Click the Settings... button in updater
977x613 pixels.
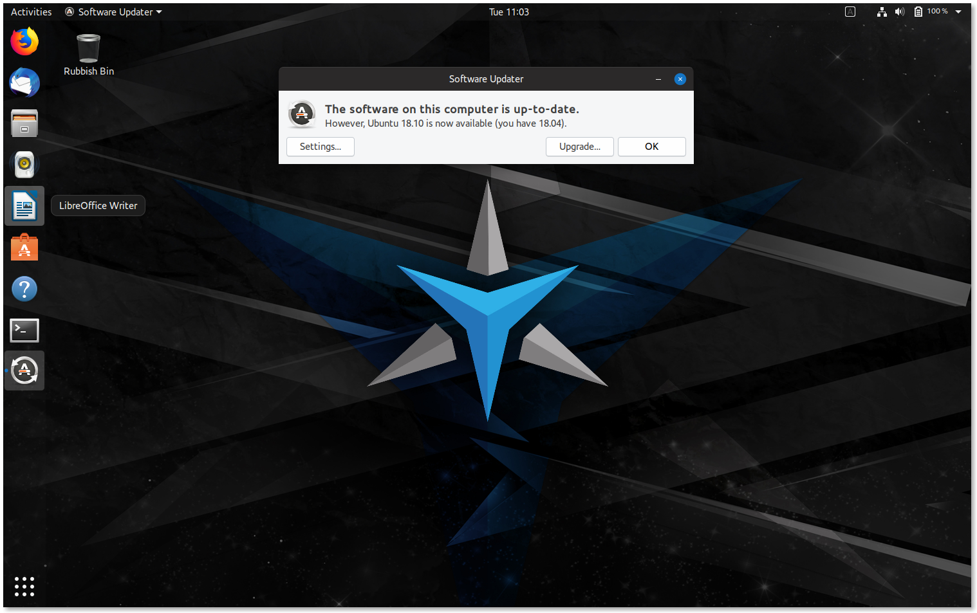click(x=321, y=147)
